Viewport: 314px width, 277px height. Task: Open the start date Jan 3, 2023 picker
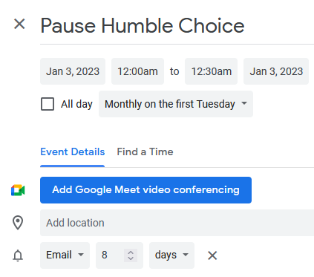73,71
